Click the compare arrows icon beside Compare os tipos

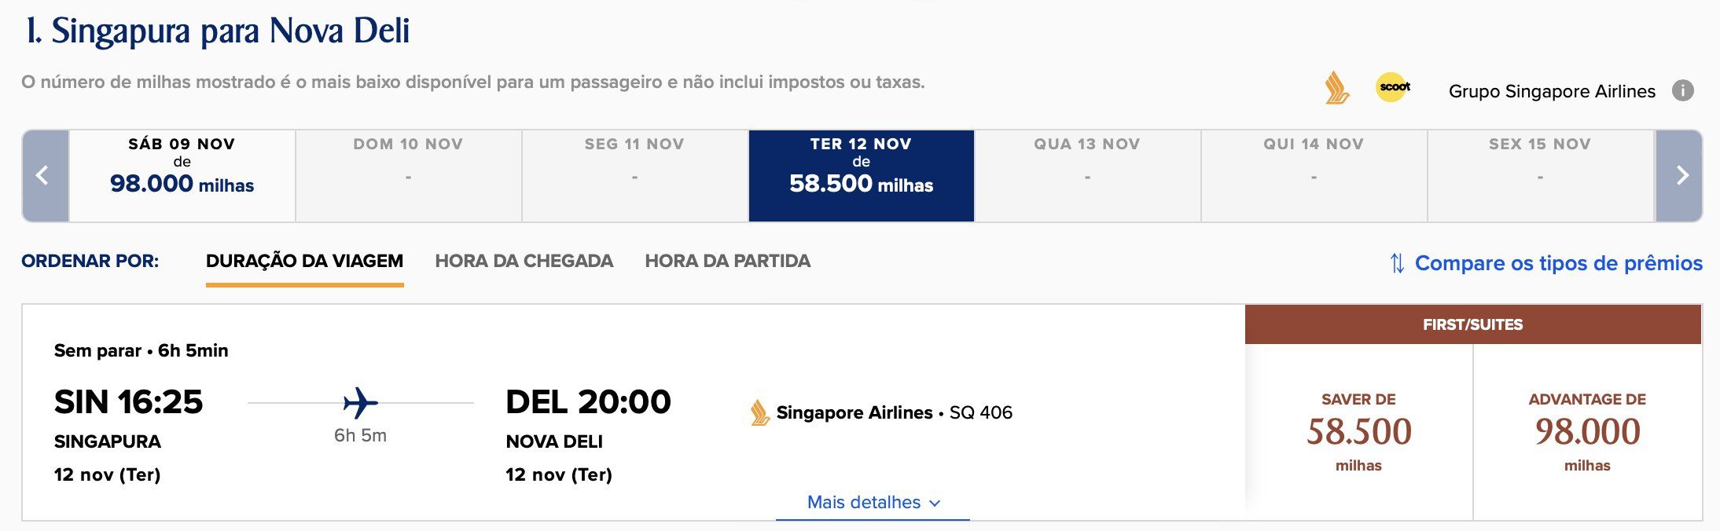coord(1397,263)
